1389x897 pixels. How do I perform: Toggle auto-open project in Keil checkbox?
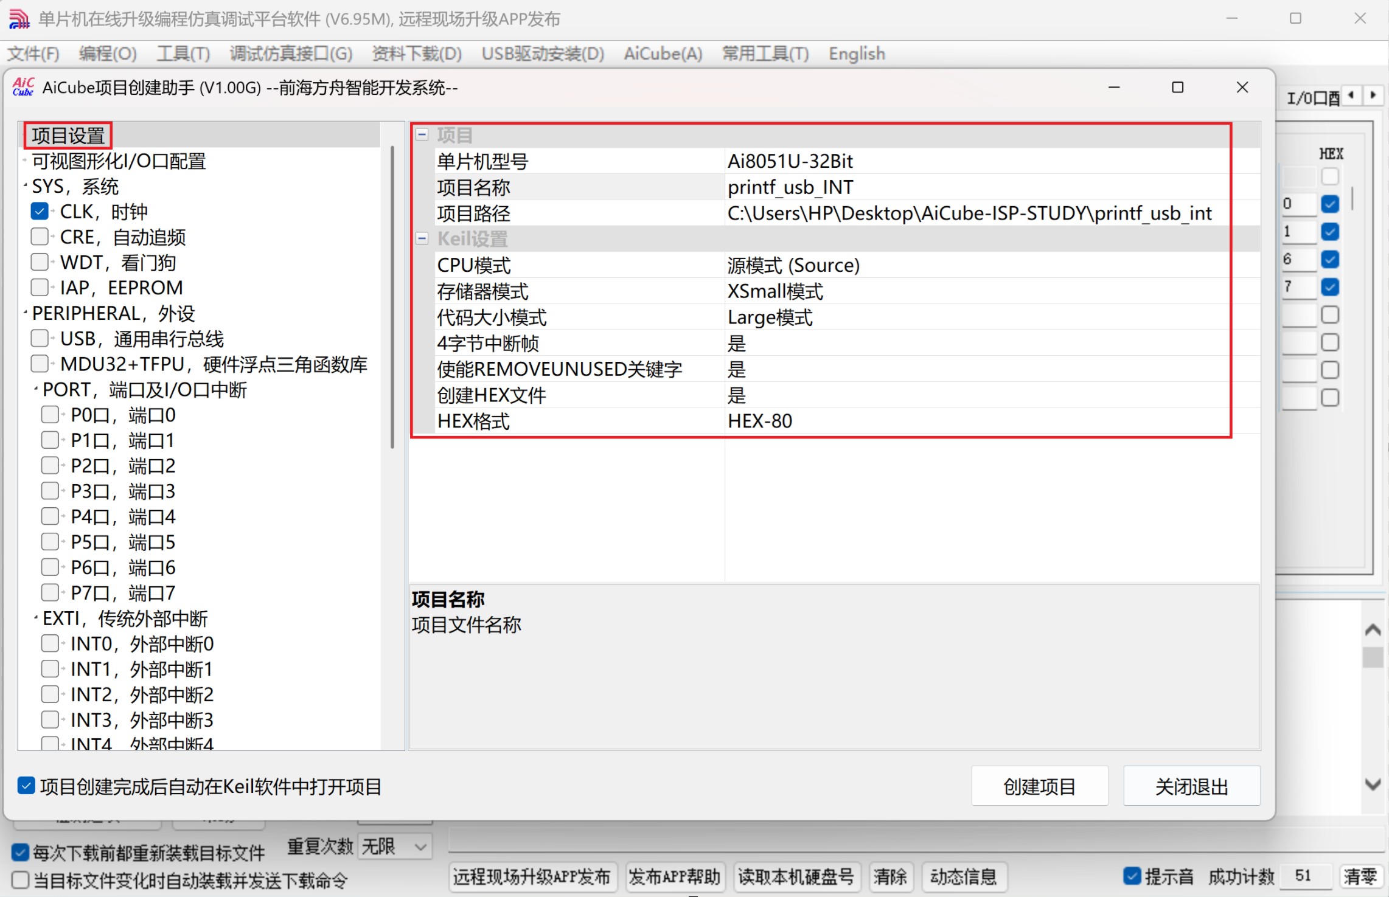[26, 786]
